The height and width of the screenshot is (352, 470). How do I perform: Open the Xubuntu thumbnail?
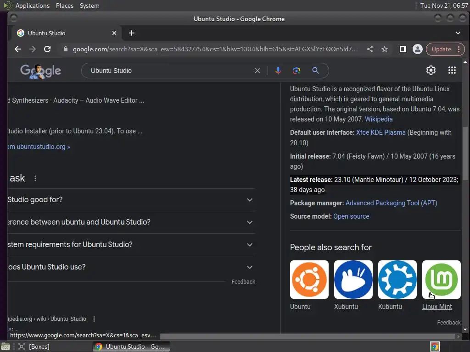click(x=353, y=280)
